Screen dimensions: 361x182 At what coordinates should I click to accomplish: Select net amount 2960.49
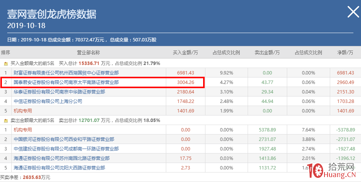[x=345, y=82]
